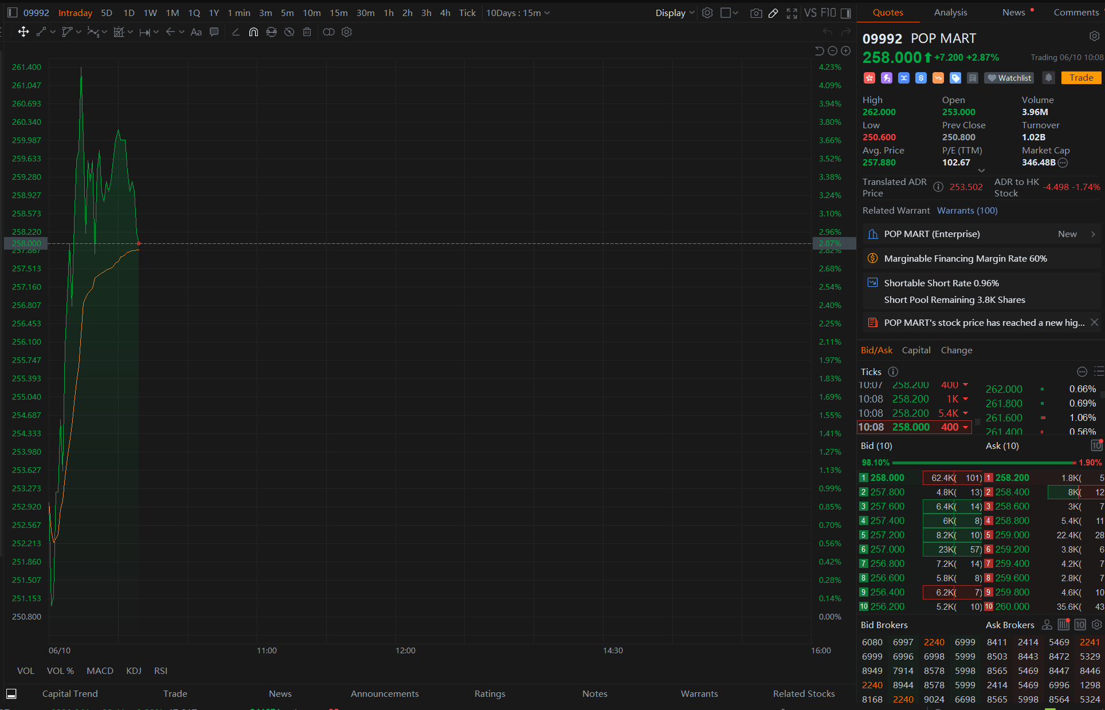Delete drawings using trash icon

click(x=307, y=32)
